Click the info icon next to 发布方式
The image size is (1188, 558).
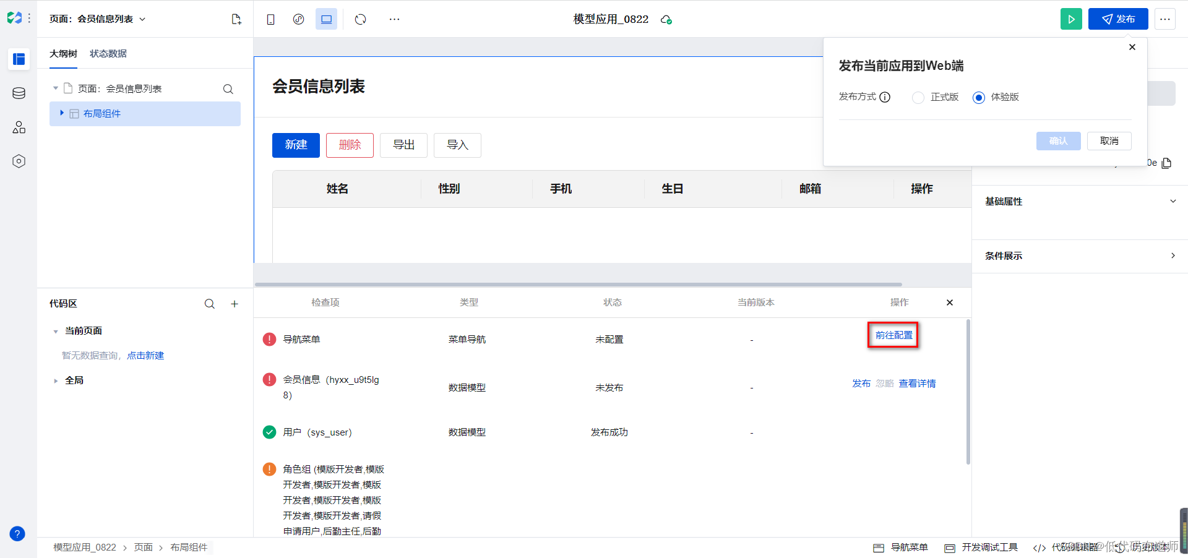tap(885, 97)
